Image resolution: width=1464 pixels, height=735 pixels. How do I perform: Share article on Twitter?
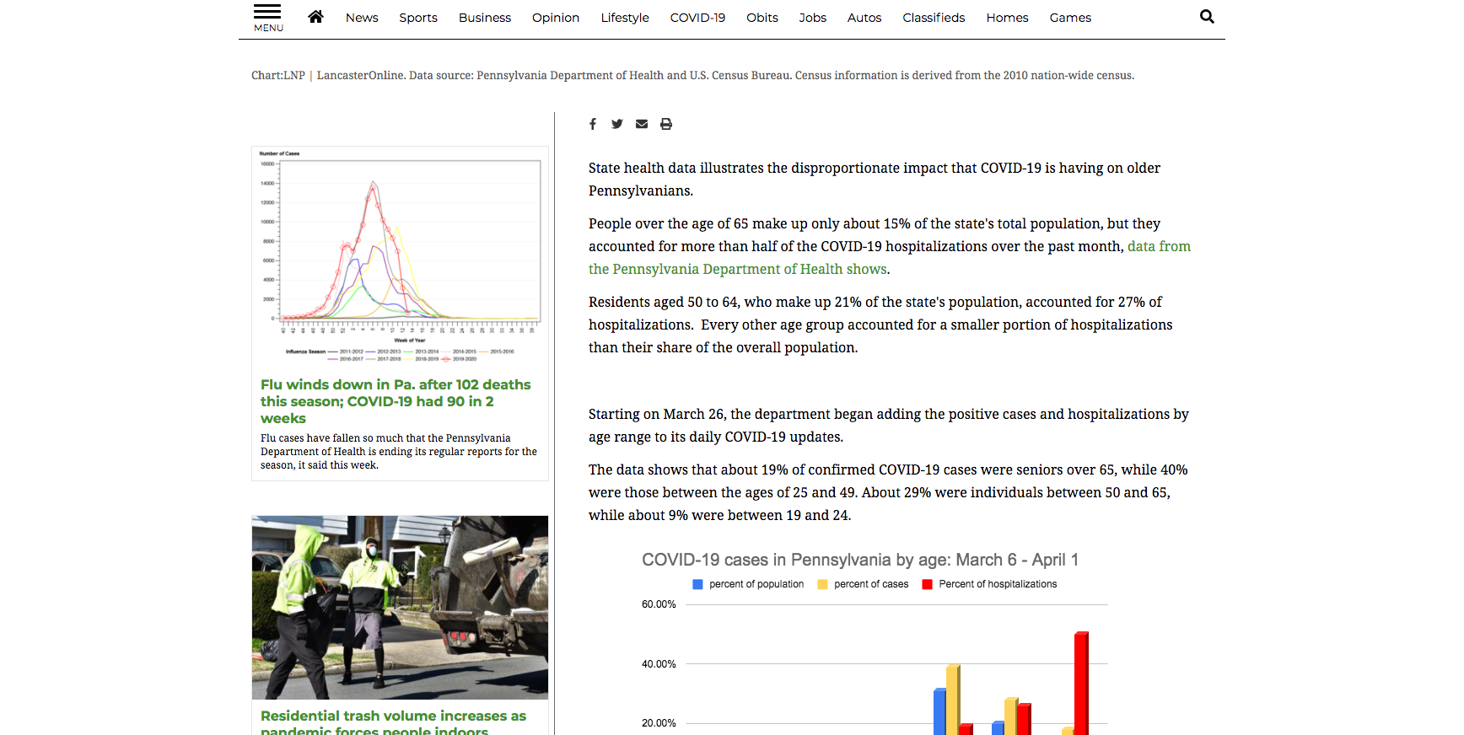click(617, 124)
